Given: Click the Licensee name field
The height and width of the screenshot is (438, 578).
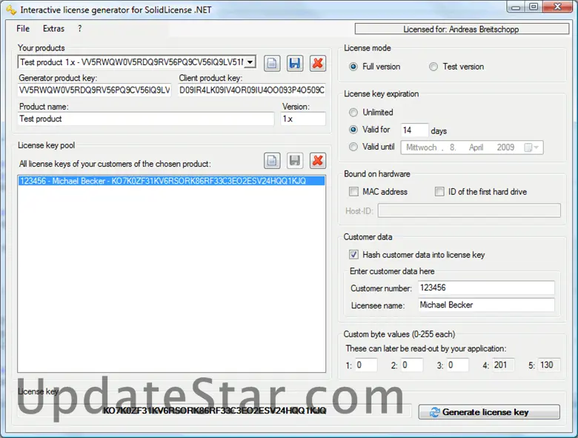Looking at the screenshot, I should (x=486, y=305).
